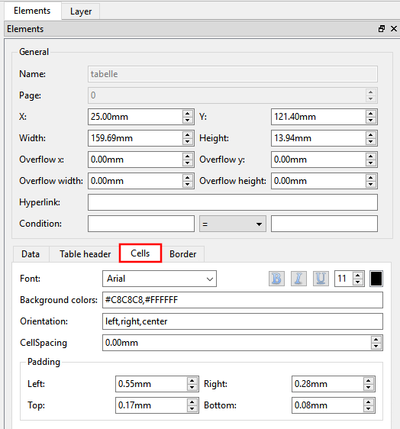Image resolution: width=400 pixels, height=429 pixels.
Task: Decrease the Left padding value
Action: coord(192,387)
